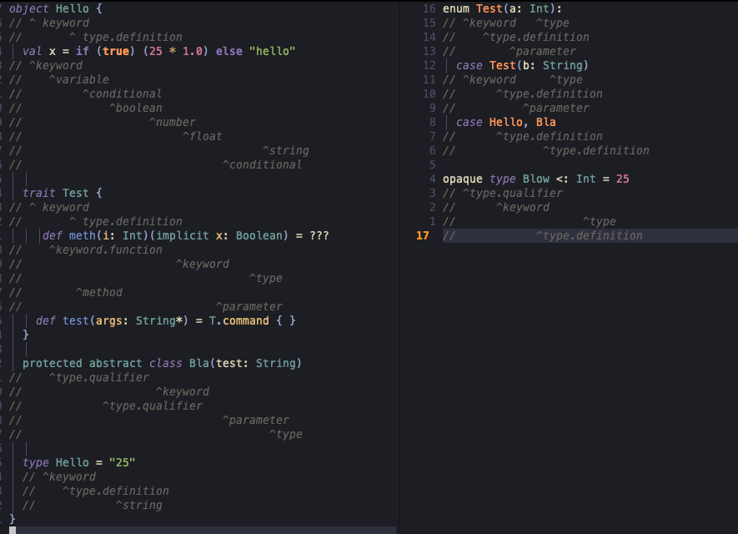Click '^type.qualifier' comment in right pane

click(x=513, y=193)
